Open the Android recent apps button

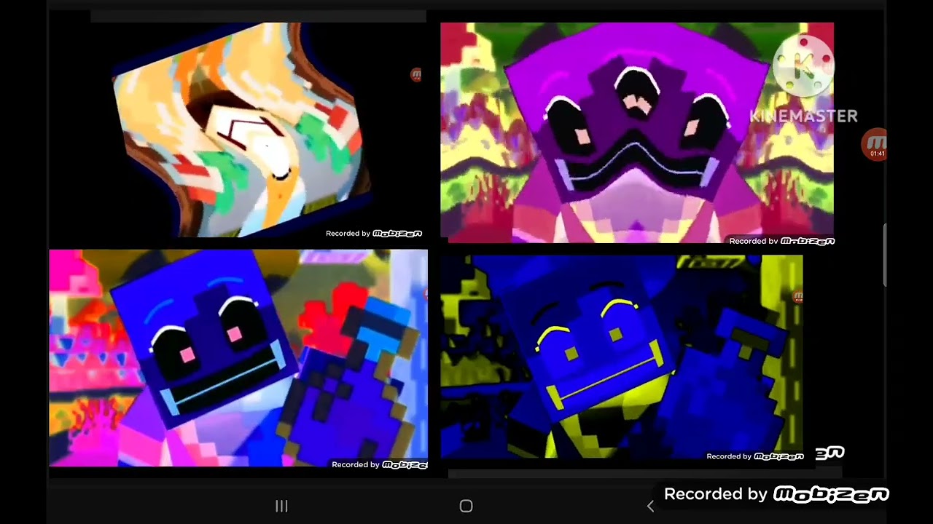[x=281, y=506]
